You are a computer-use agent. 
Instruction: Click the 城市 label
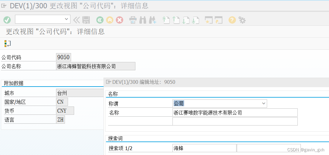(x=9, y=93)
